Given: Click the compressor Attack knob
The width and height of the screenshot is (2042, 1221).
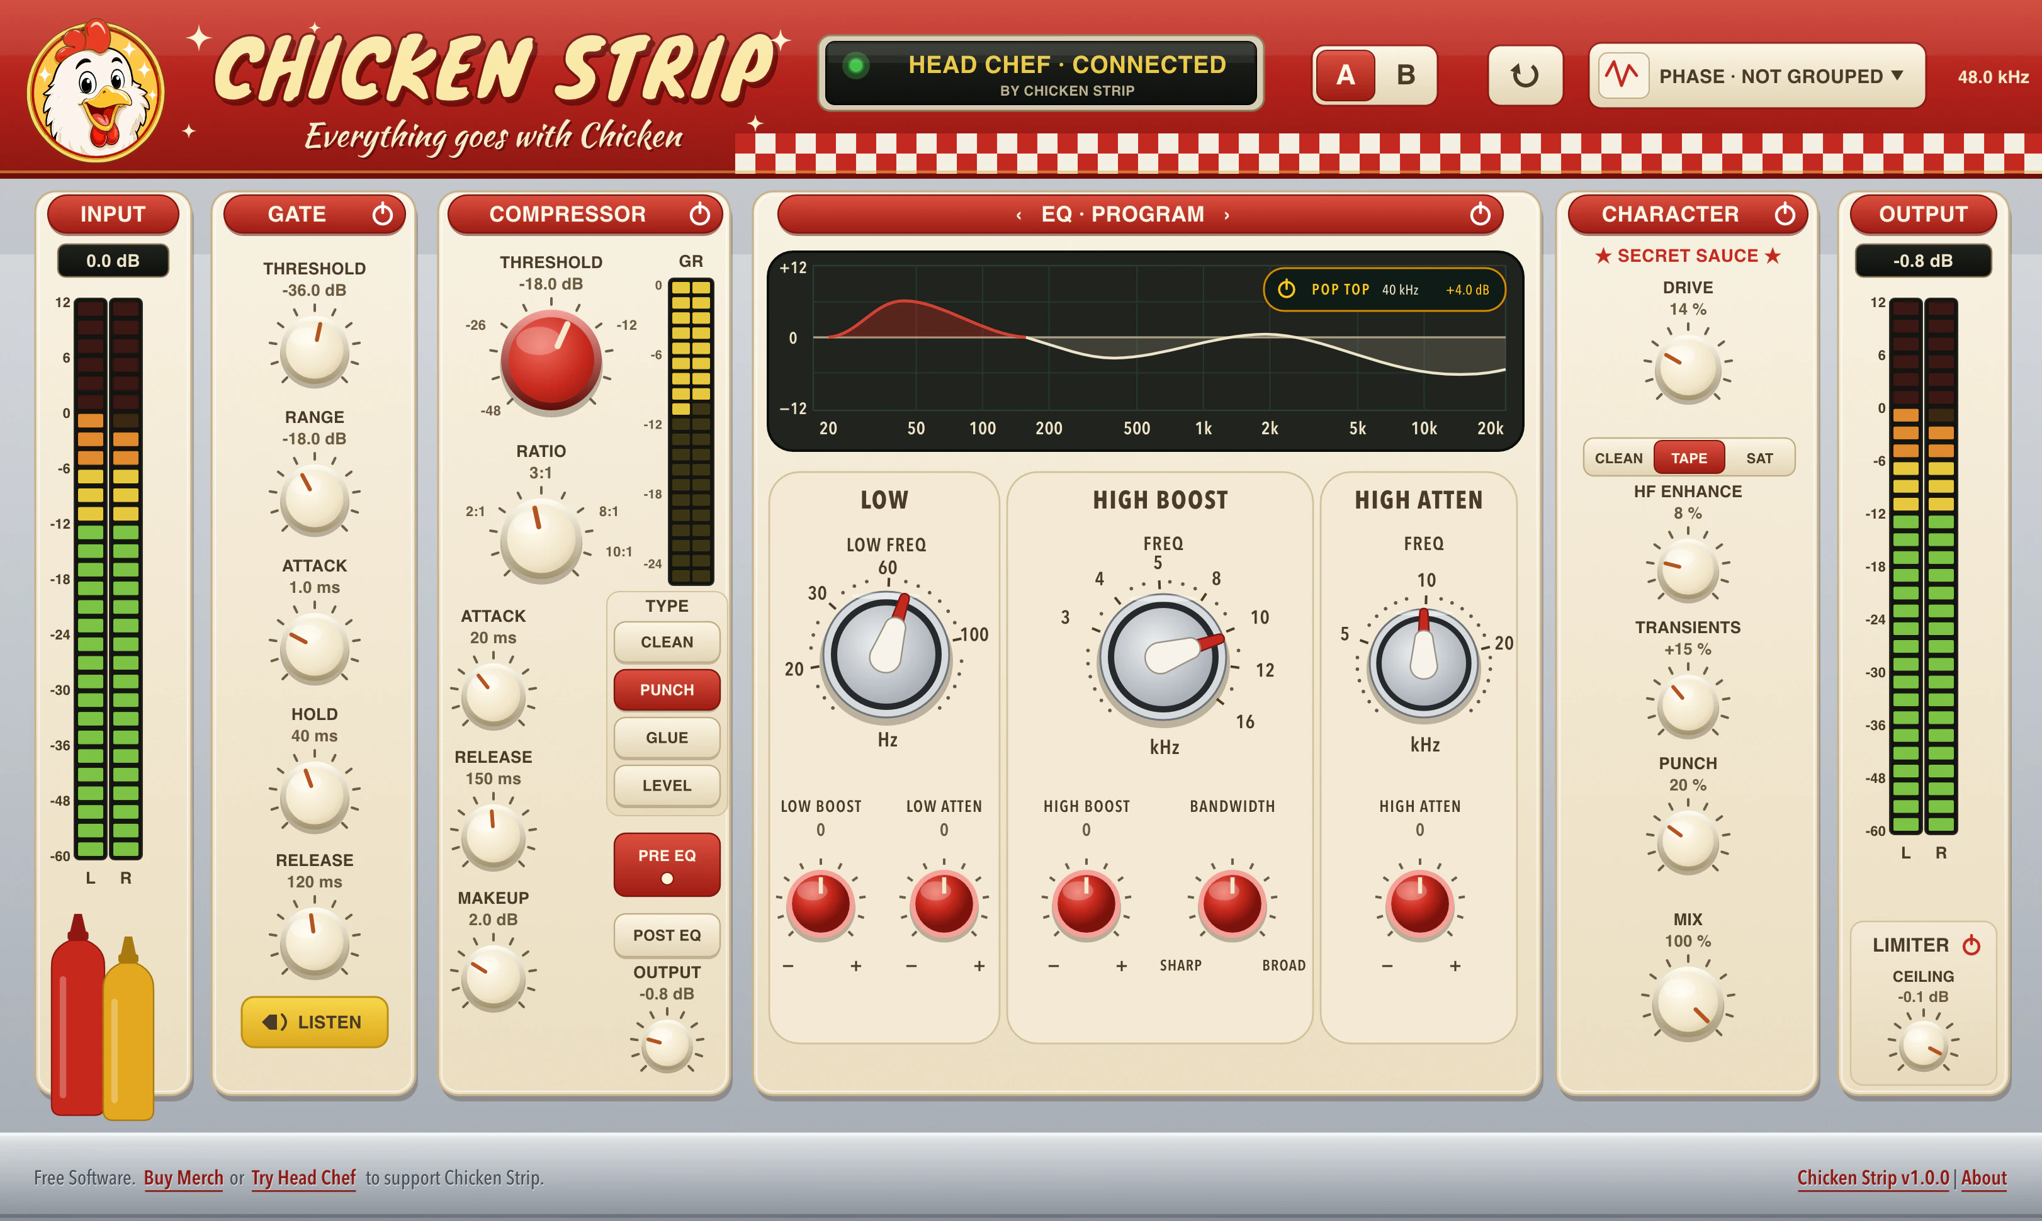Looking at the screenshot, I should point(493,696).
